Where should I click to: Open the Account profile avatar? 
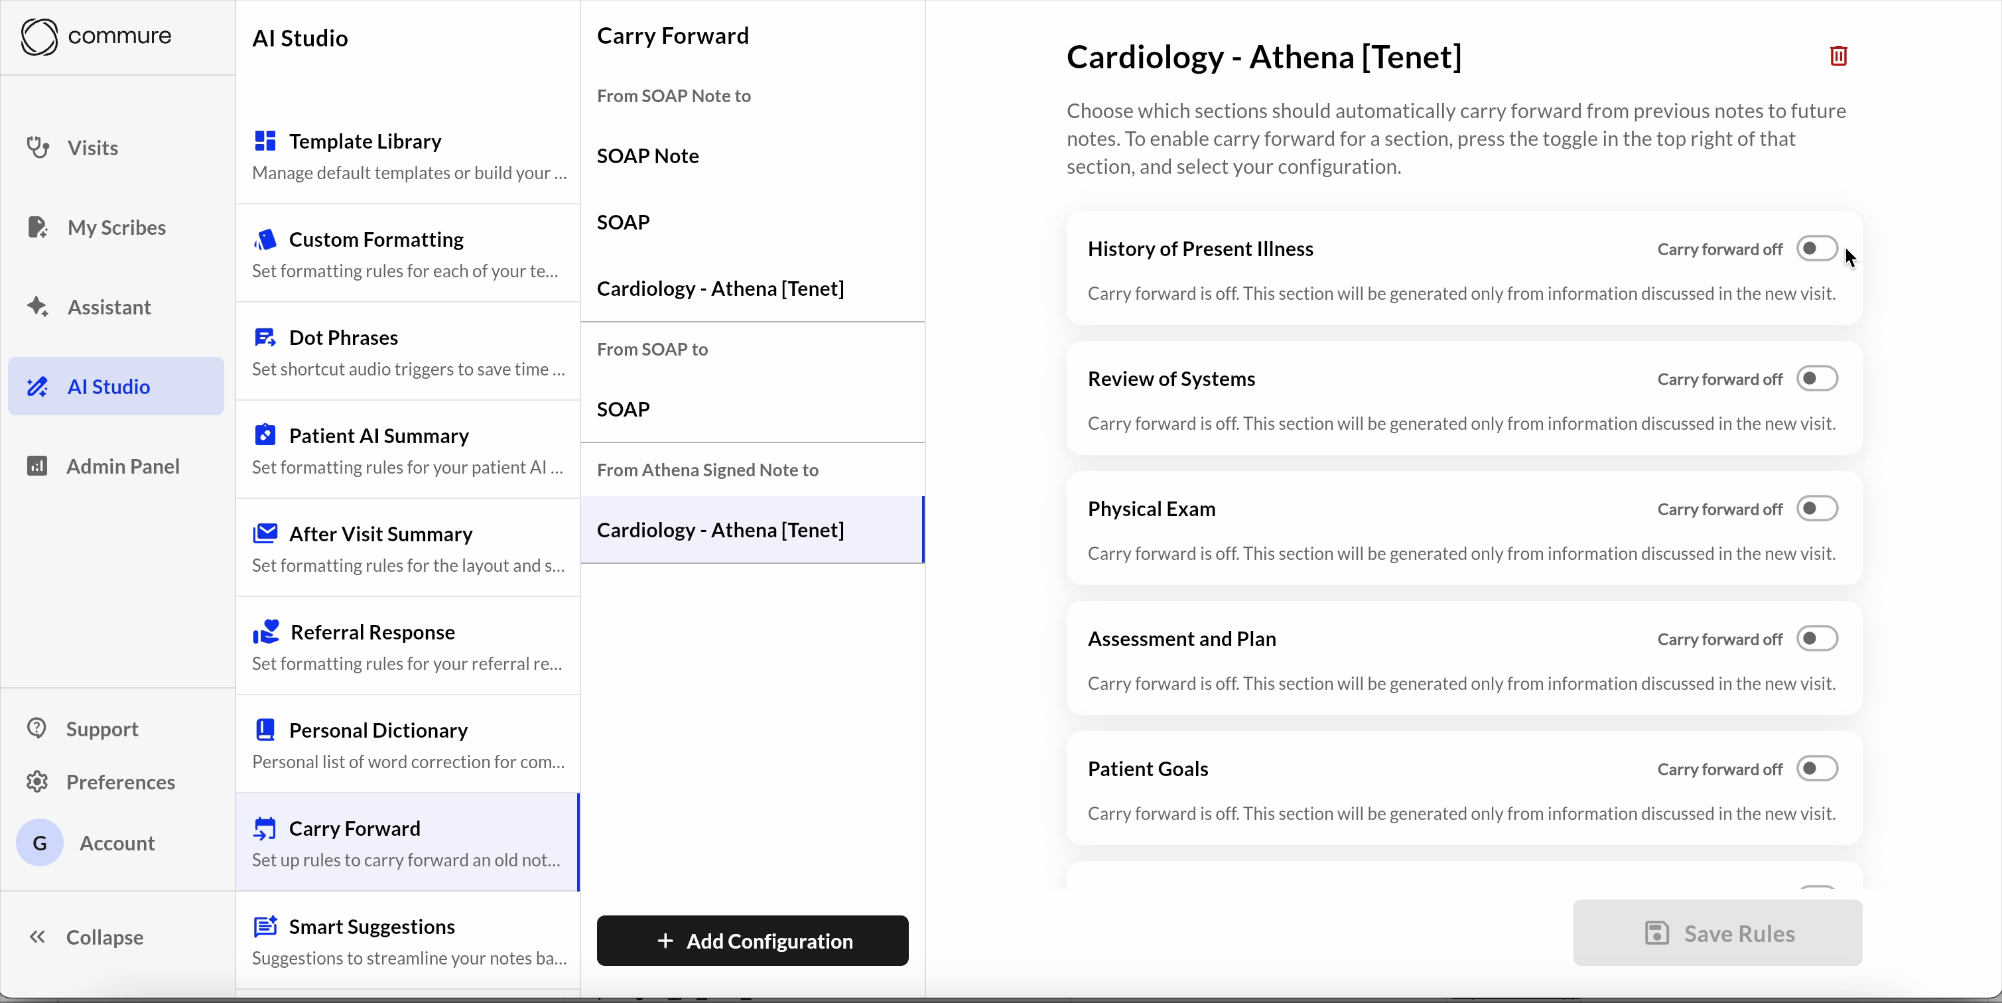(x=40, y=842)
